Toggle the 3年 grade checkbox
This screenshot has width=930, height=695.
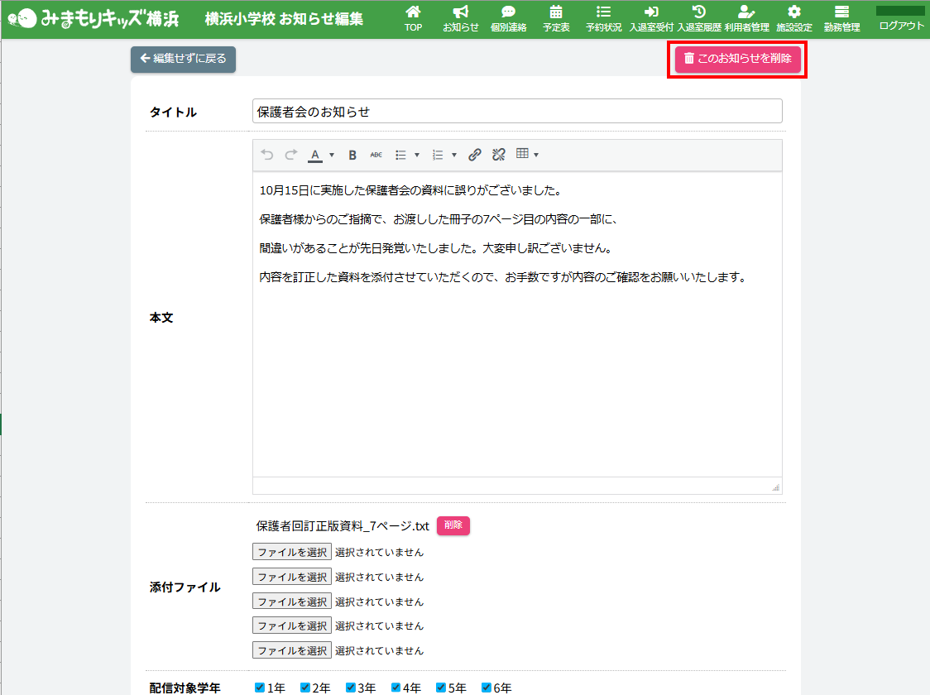pos(350,687)
